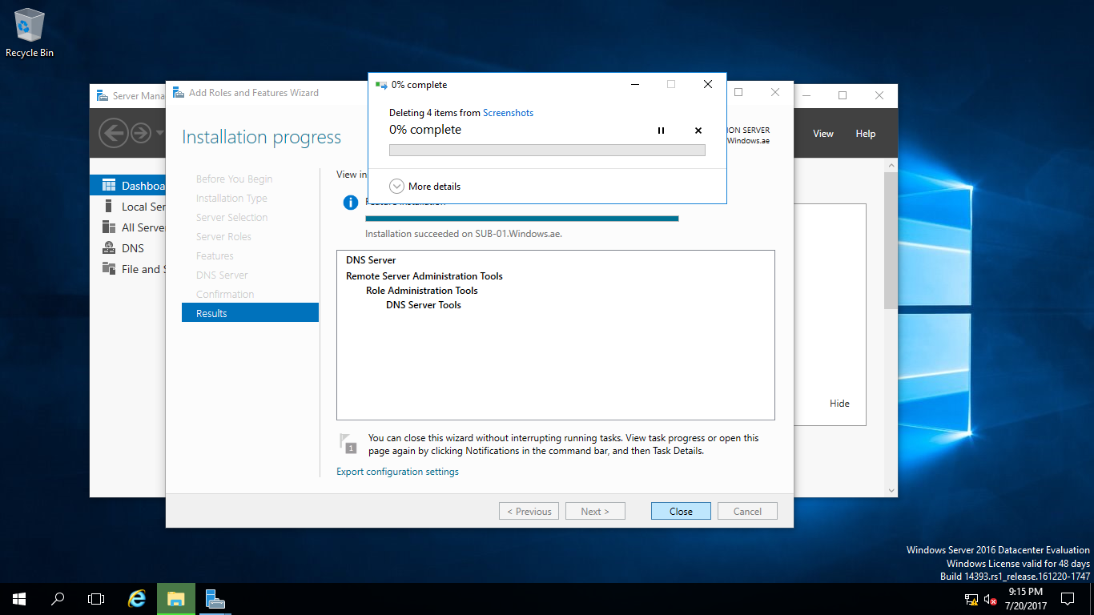Open Local Server in Server Manager sidebar
Viewport: 1094px width, 615px height.
point(128,207)
